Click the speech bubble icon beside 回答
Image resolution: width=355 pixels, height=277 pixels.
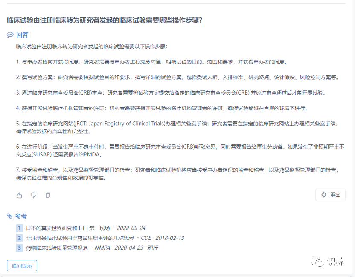pyautogui.click(x=10, y=35)
